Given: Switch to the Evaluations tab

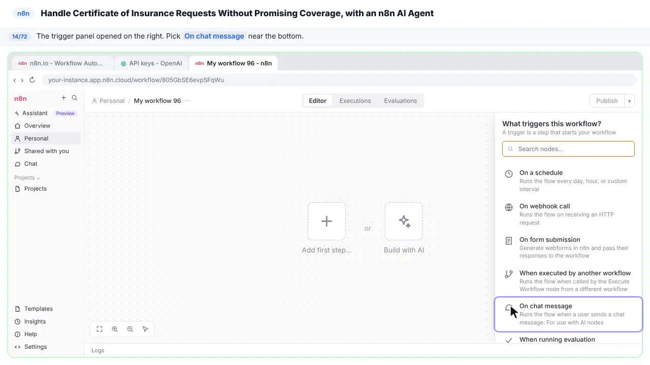Looking at the screenshot, I should (400, 101).
